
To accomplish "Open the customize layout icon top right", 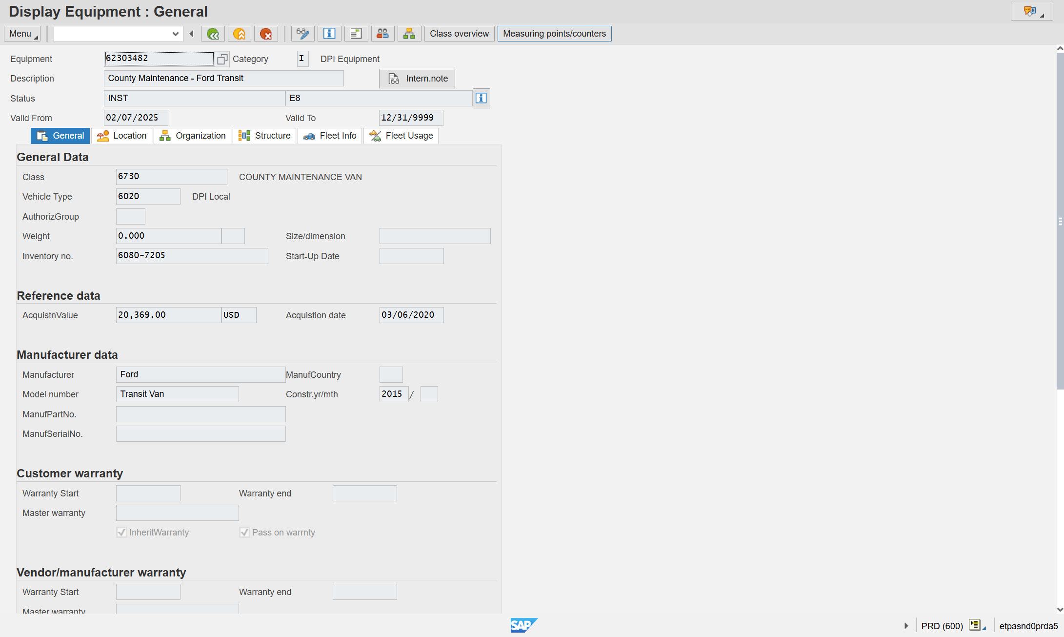I will point(1031,12).
